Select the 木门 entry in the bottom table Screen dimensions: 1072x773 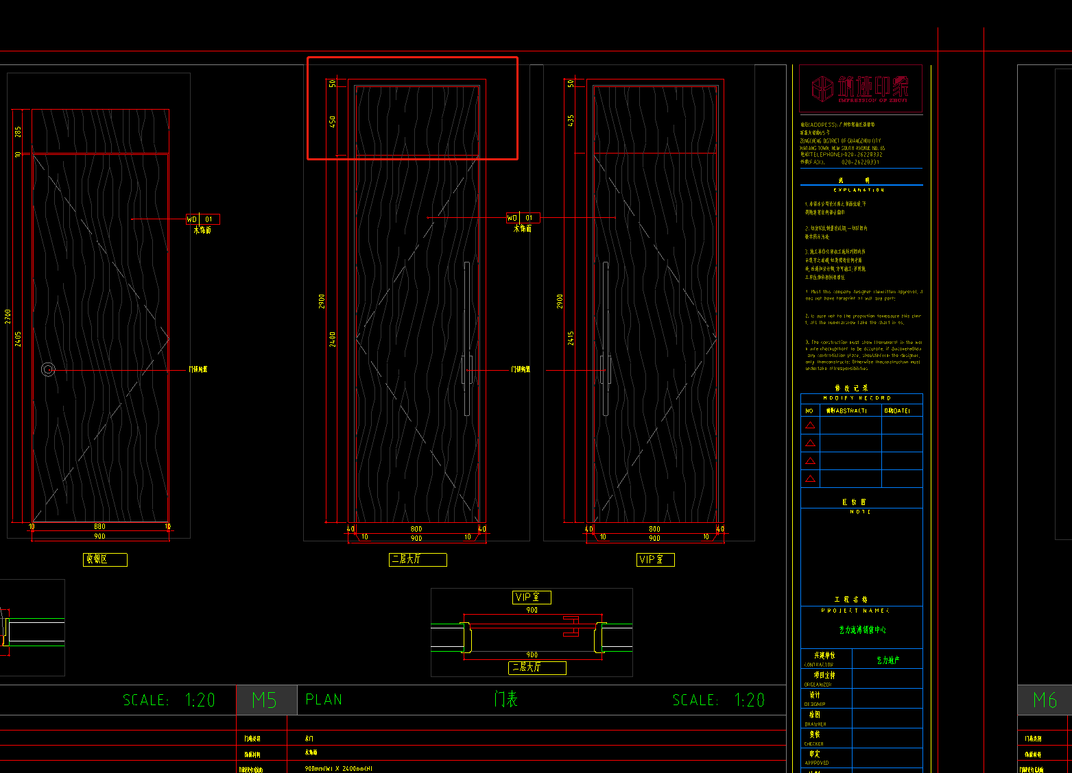click(x=309, y=739)
